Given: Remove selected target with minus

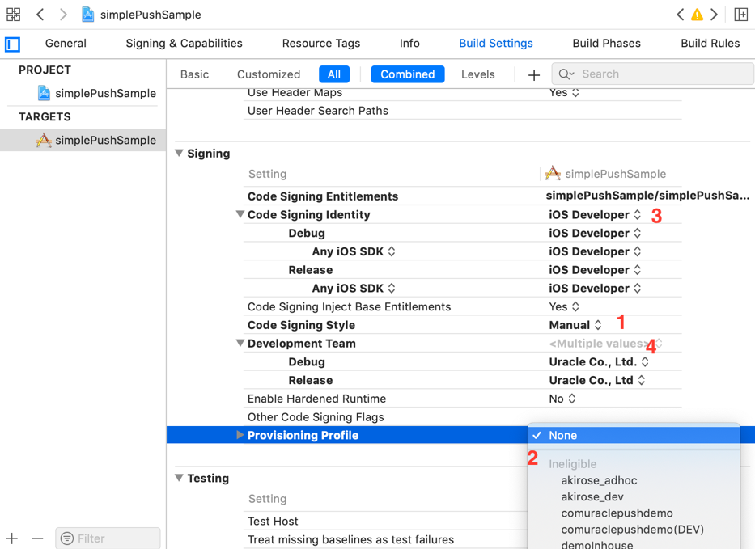Looking at the screenshot, I should click(37, 538).
